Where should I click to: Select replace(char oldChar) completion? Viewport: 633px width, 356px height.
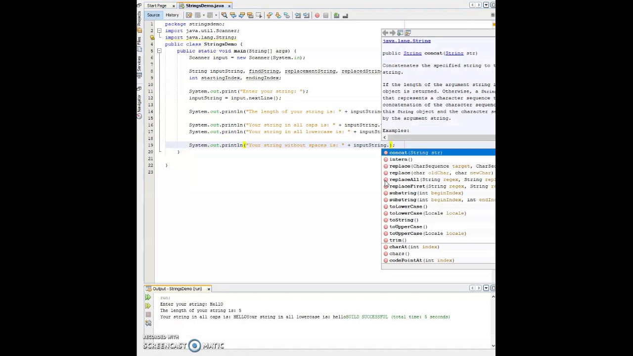coord(438,173)
